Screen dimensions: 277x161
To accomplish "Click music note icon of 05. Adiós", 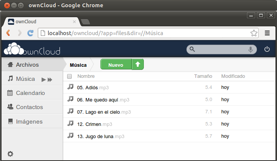I will click(70, 87).
